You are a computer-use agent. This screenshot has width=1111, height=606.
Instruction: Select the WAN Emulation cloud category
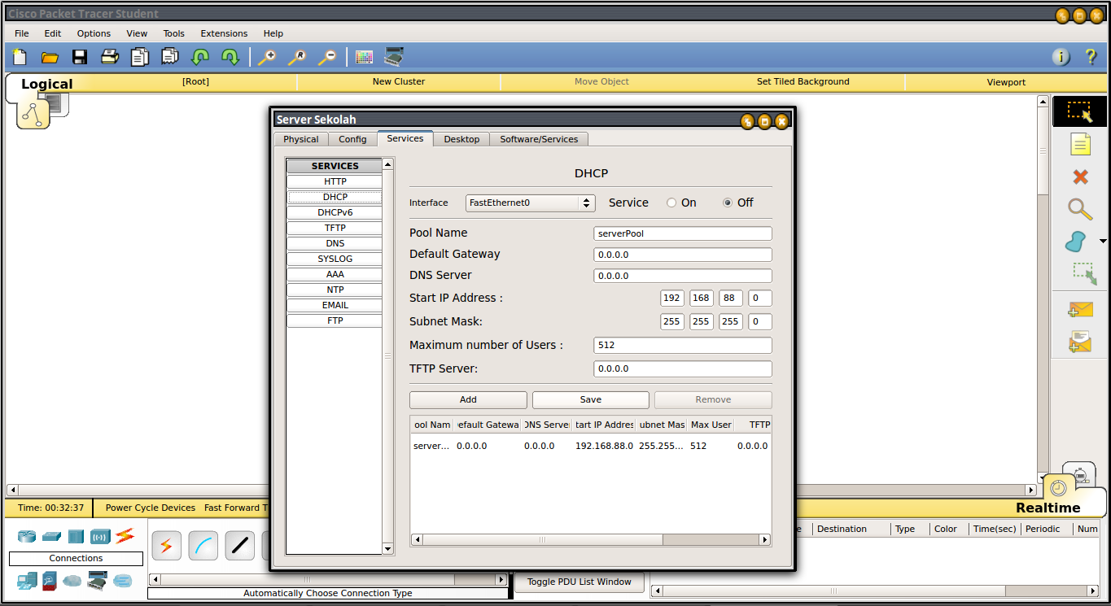coord(73,581)
